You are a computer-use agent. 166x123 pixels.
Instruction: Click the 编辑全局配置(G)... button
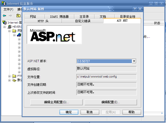(x=56, y=102)
